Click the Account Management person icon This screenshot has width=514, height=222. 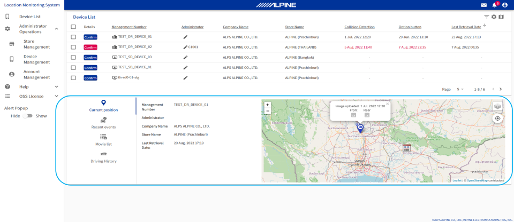(11, 75)
